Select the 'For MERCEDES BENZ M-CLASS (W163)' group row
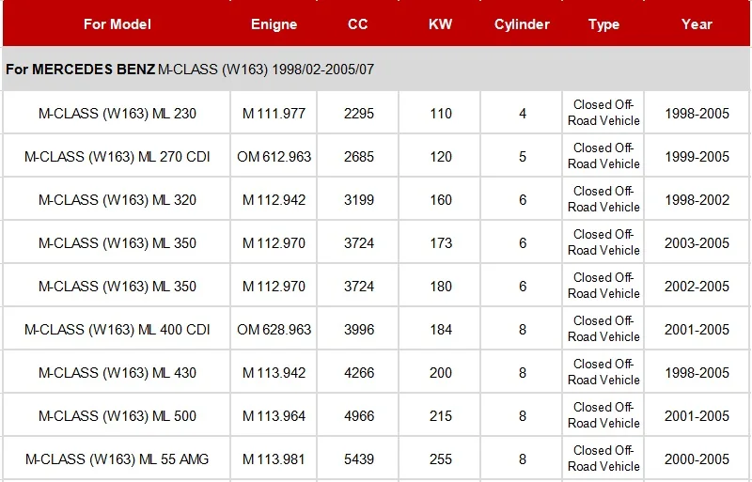The height and width of the screenshot is (482, 752). click(x=376, y=70)
